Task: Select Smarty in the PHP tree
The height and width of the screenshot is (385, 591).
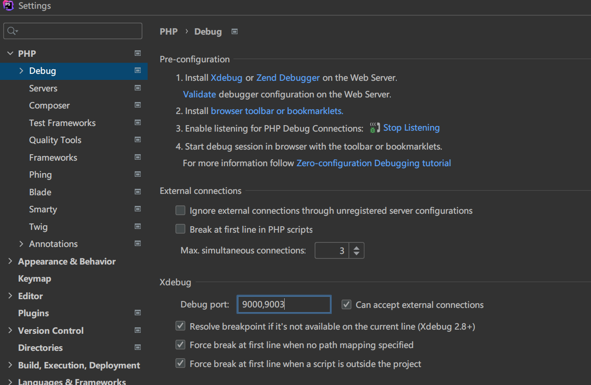Action: click(x=43, y=209)
